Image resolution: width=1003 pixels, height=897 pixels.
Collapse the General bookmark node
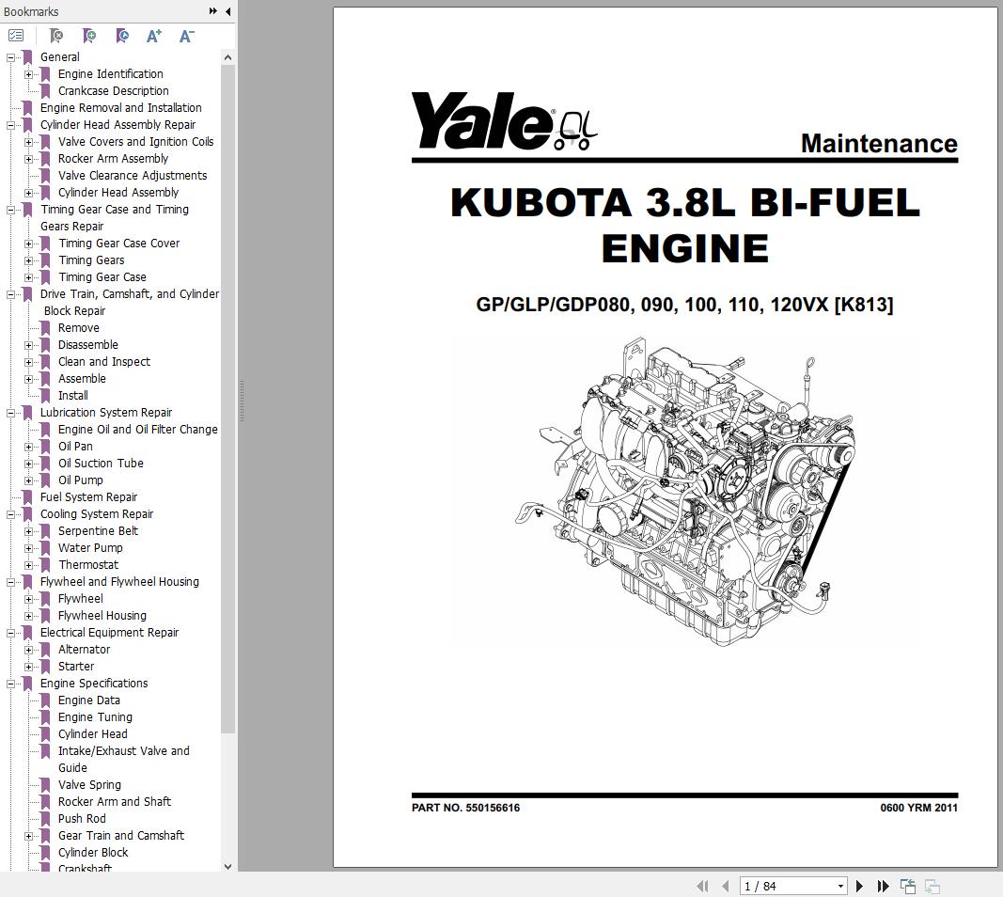click(10, 57)
